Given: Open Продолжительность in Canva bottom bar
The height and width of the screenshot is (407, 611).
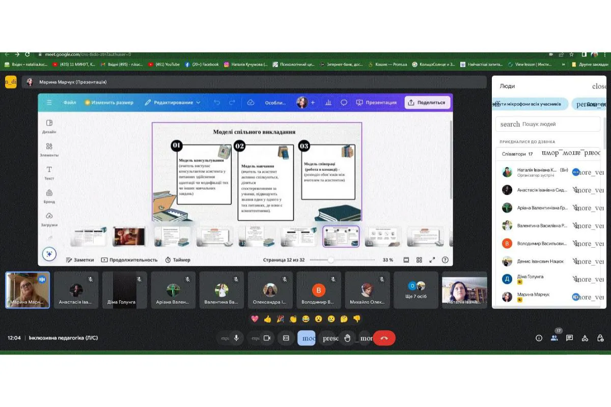Looking at the screenshot, I should 129,259.
